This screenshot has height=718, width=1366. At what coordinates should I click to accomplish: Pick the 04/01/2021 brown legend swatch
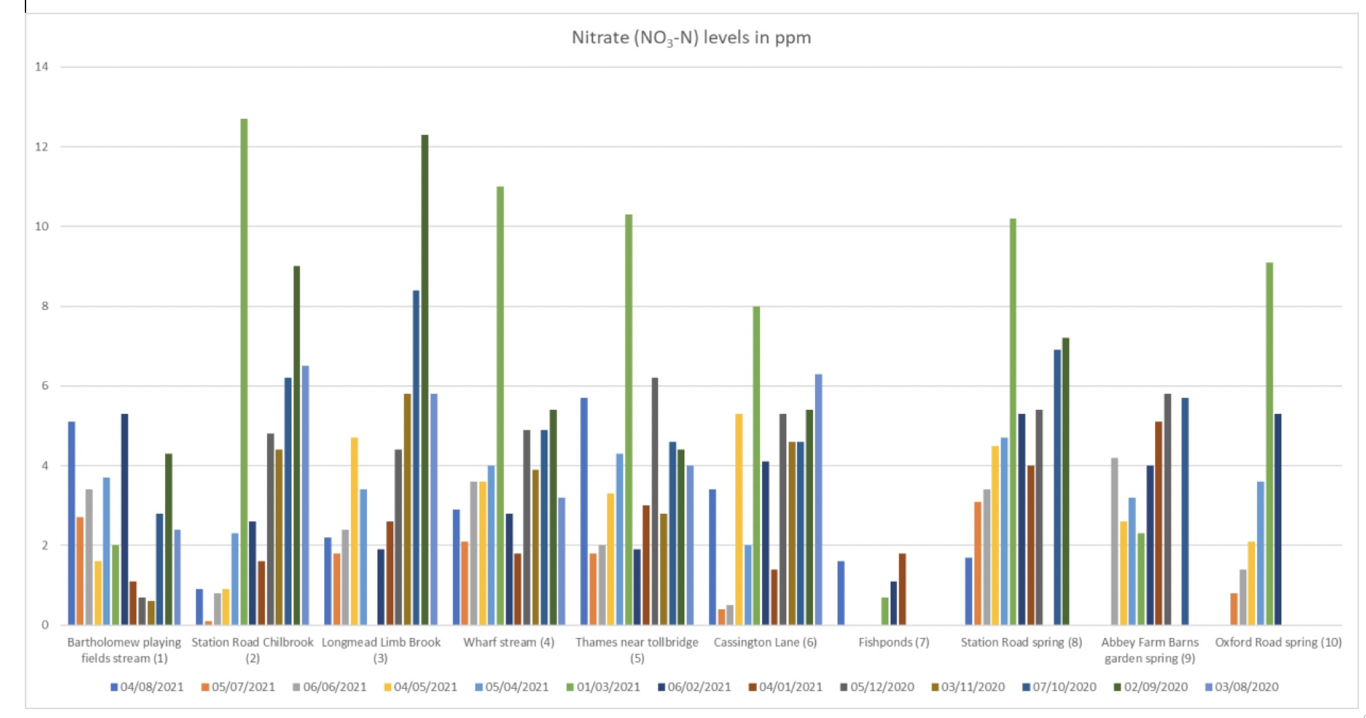click(752, 687)
